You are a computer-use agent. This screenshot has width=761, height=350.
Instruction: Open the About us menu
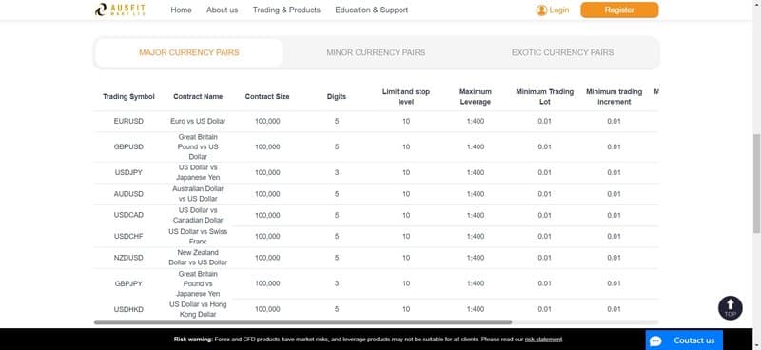tap(223, 10)
